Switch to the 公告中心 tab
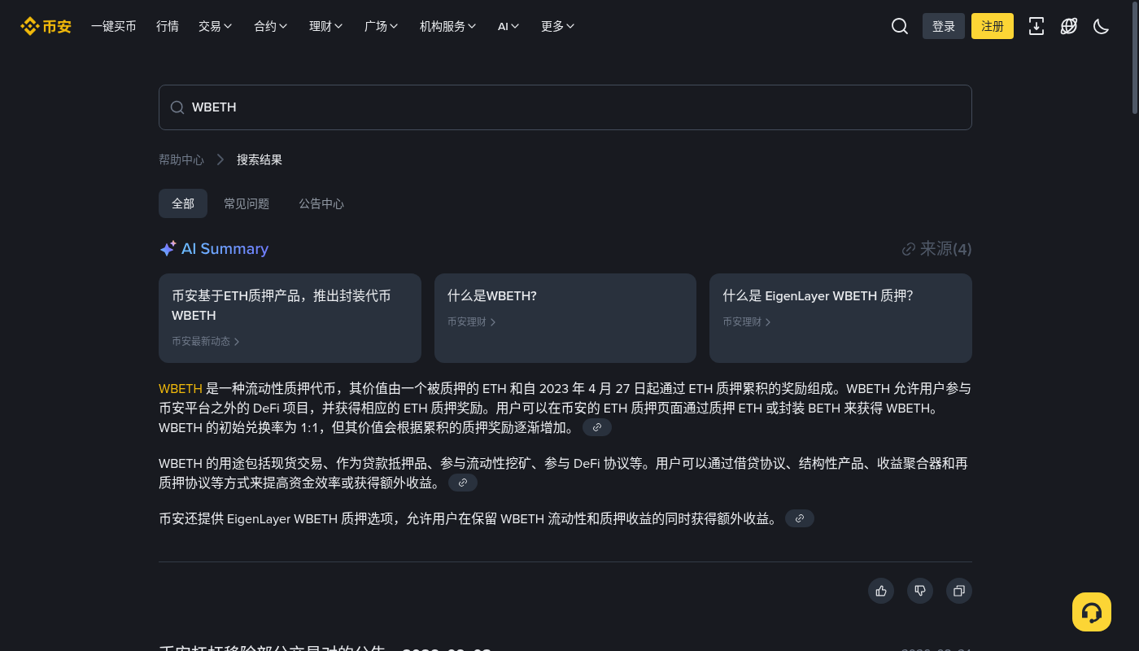Viewport: 1139px width, 651px height. (321, 203)
